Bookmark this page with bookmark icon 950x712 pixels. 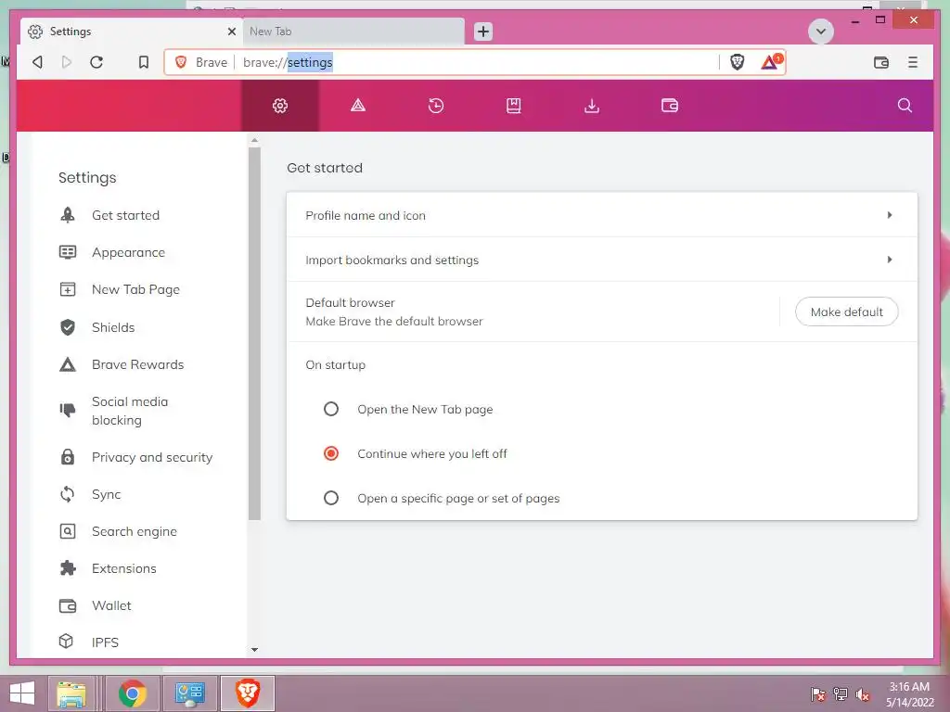pos(144,62)
